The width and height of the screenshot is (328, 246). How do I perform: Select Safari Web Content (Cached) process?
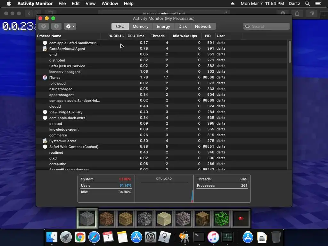coord(161,147)
